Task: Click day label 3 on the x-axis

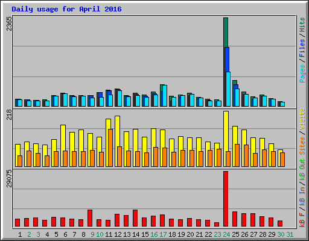Action: click(x=38, y=234)
